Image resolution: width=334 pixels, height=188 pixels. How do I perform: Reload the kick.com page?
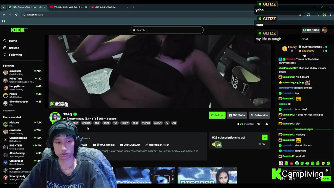(16, 15)
